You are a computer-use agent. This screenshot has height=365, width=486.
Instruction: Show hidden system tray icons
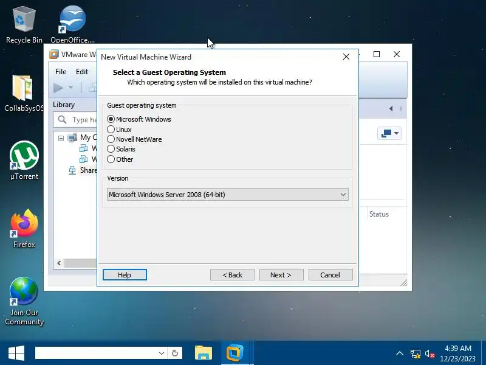point(400,353)
